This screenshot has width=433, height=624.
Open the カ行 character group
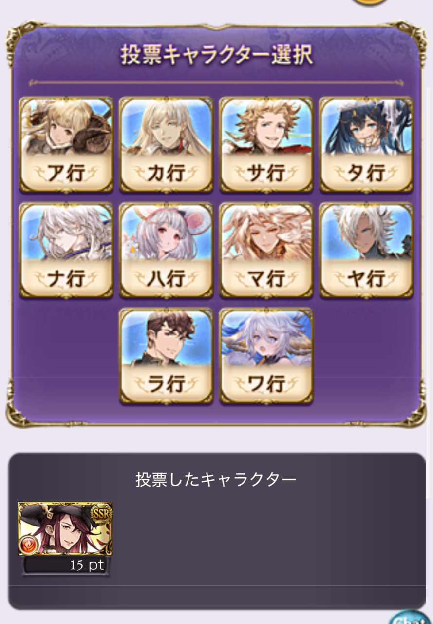pos(166,144)
